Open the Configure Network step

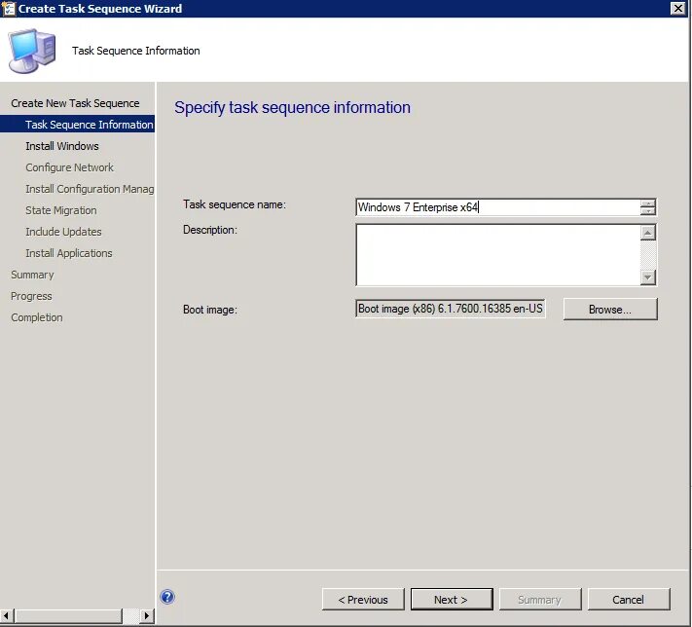pyautogui.click(x=69, y=167)
